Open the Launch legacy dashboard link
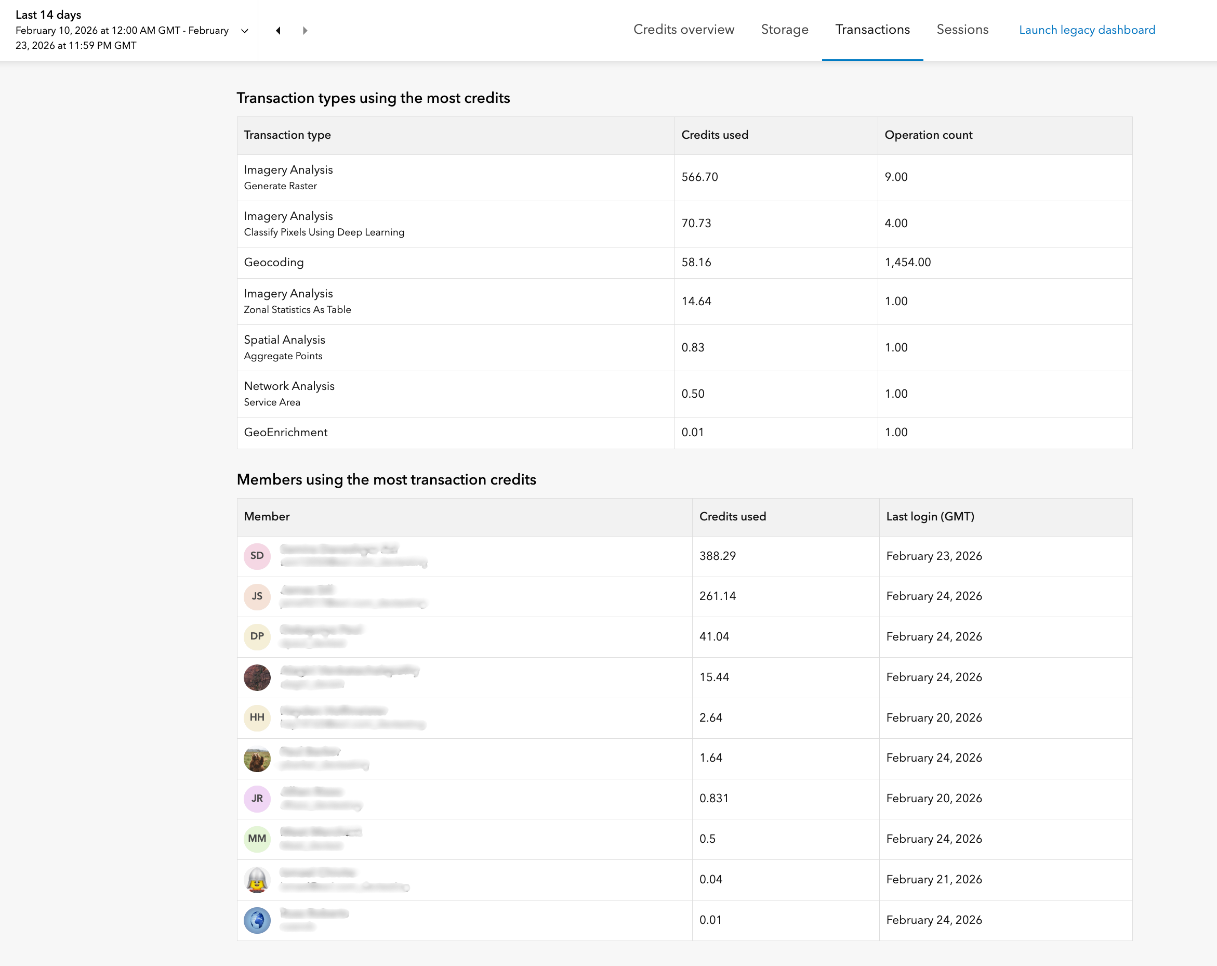 [x=1087, y=30]
